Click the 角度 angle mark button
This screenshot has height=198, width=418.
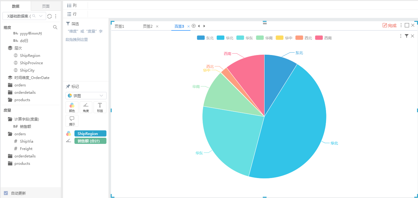pos(86,107)
